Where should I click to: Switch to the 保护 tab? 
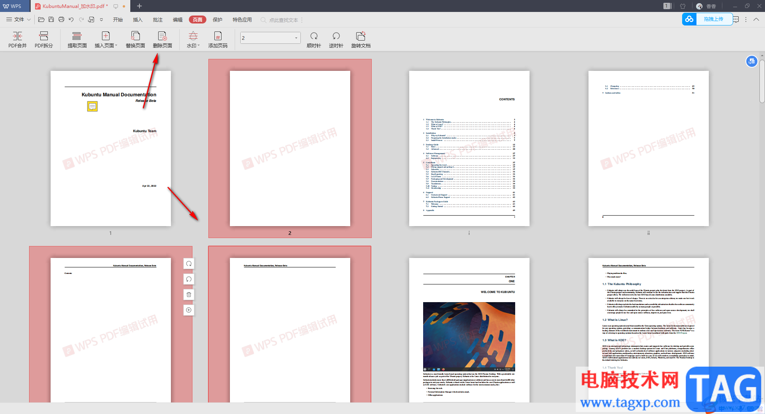tap(218, 20)
